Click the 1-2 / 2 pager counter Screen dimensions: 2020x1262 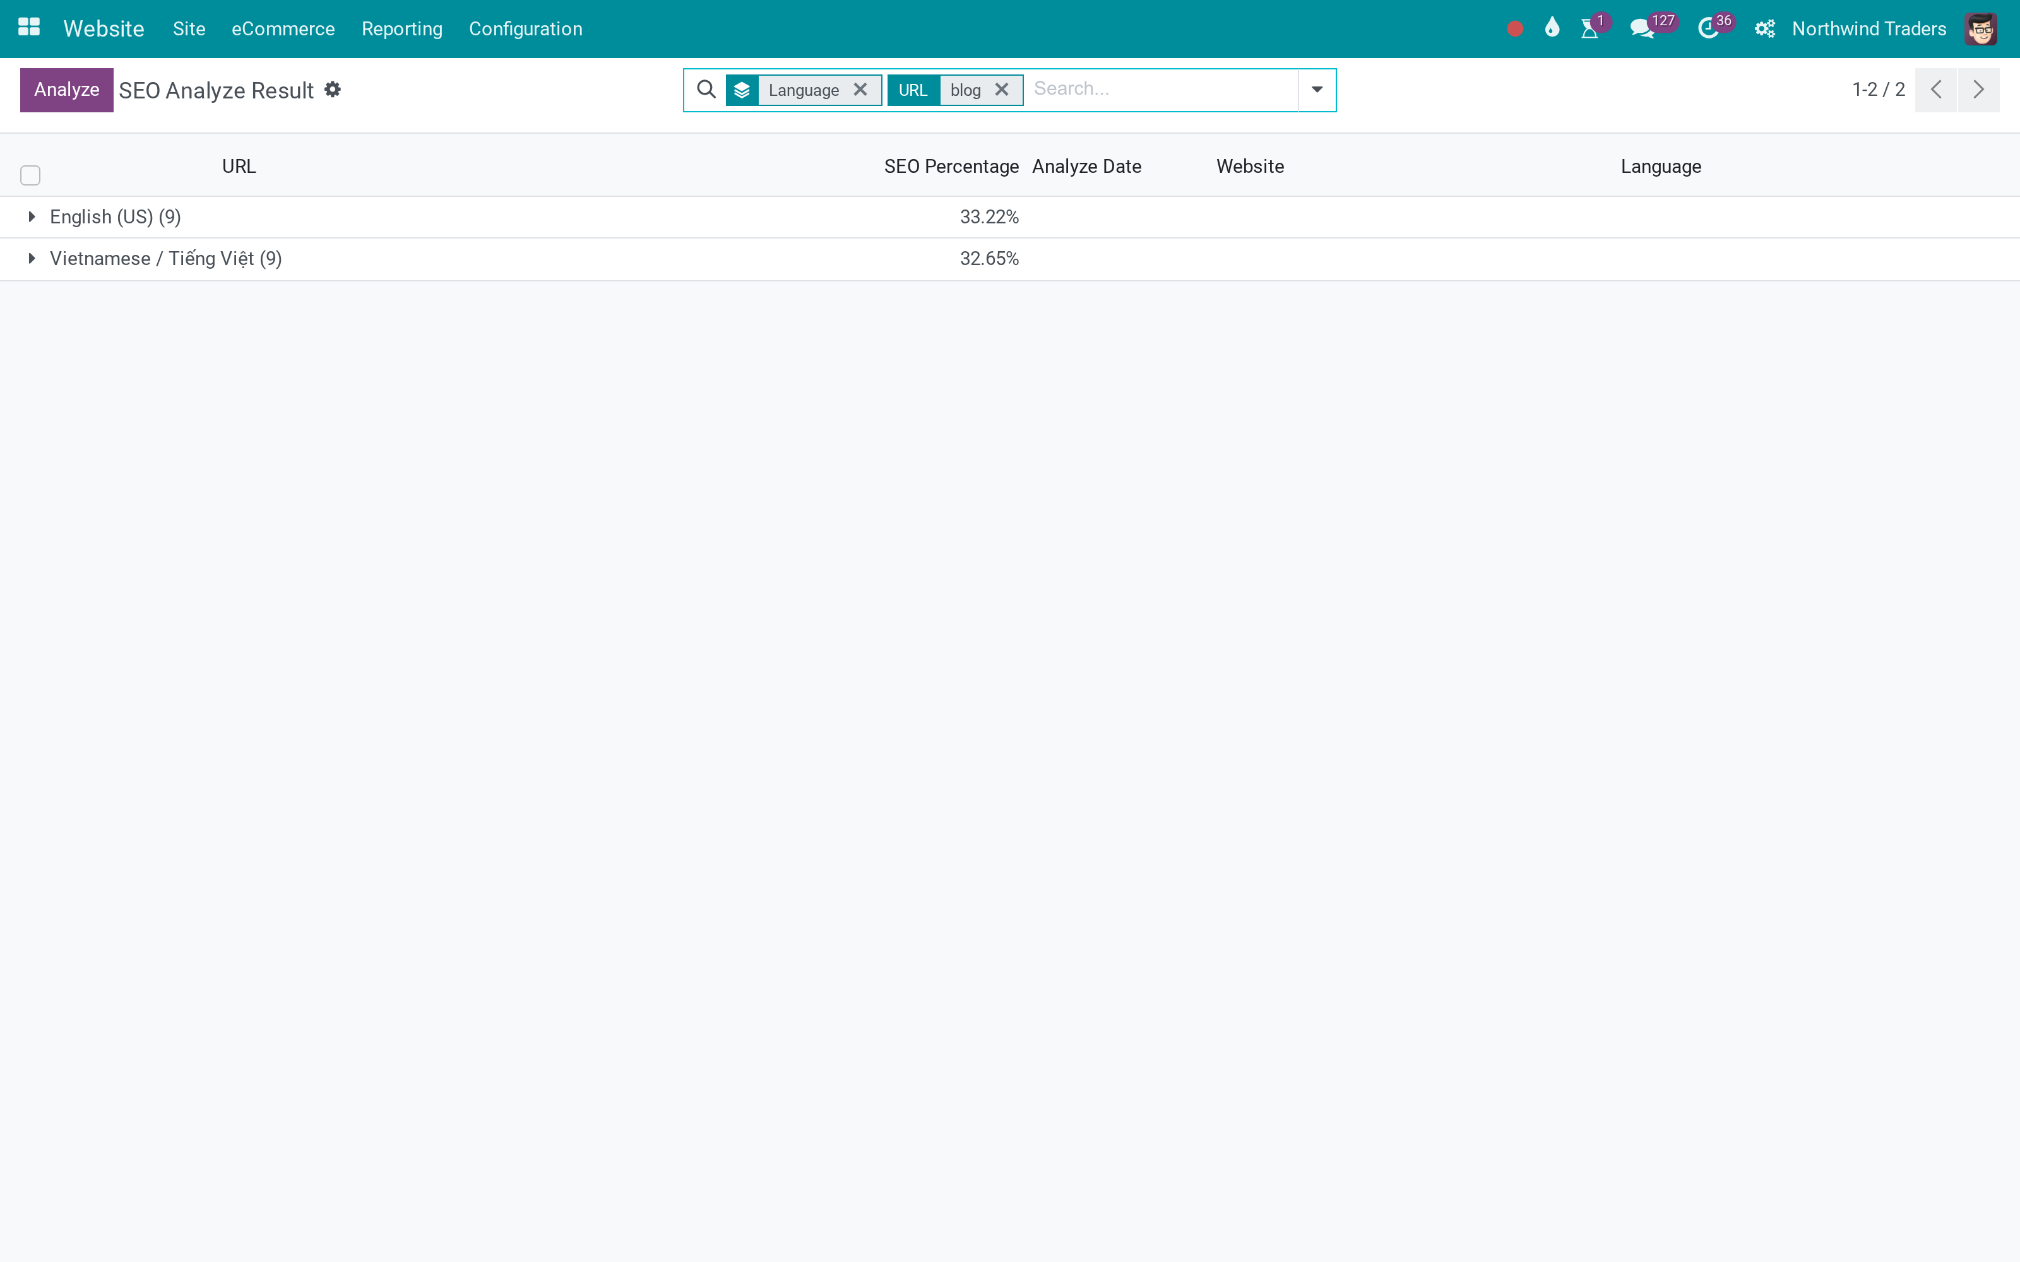[1878, 90]
